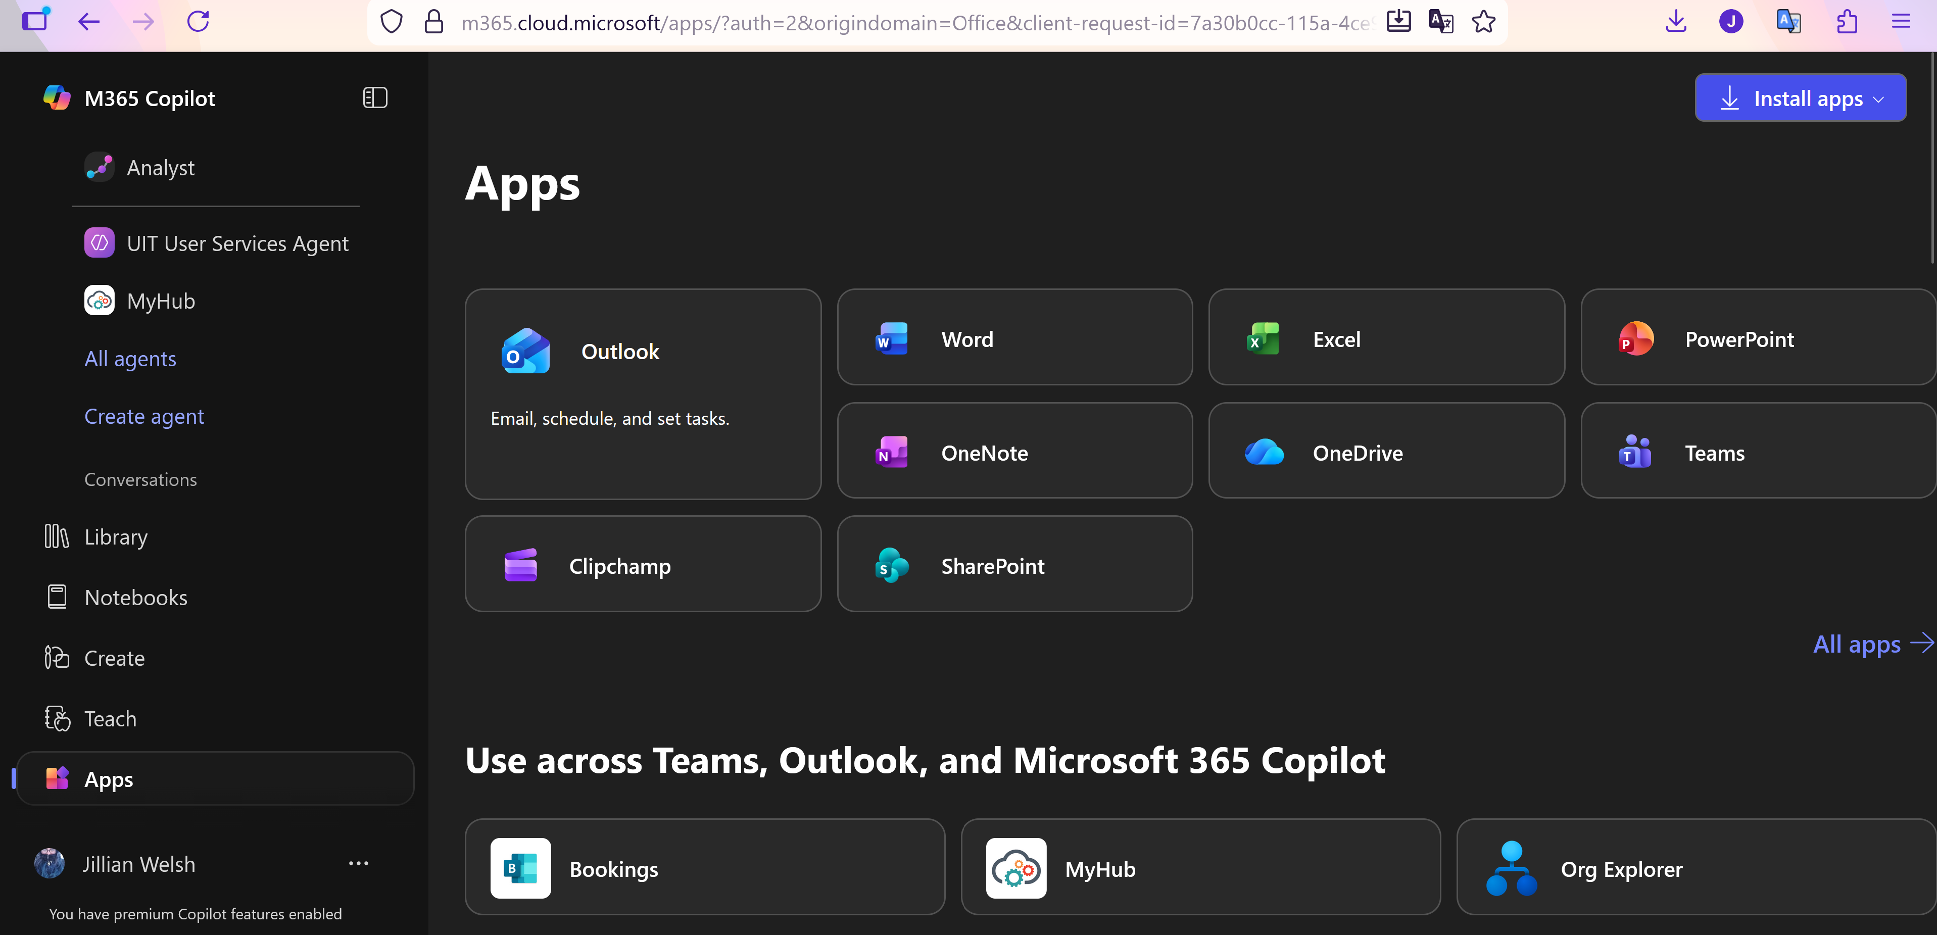
Task: Open SharePoint
Action: (1014, 565)
